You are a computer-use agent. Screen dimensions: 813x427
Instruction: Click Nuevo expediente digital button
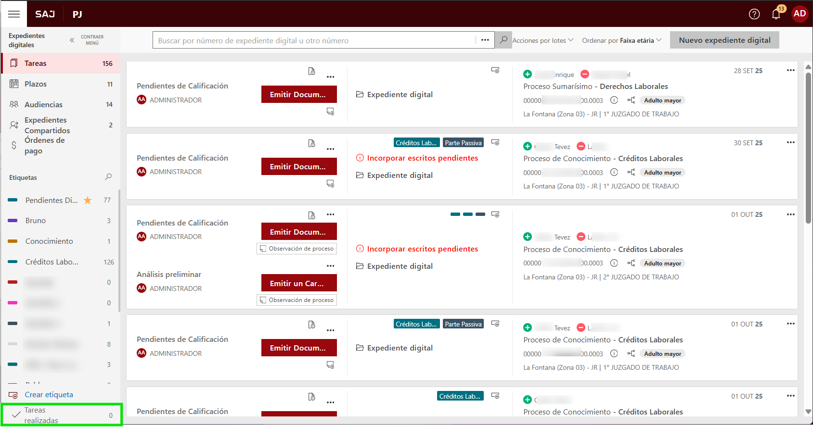tap(724, 40)
